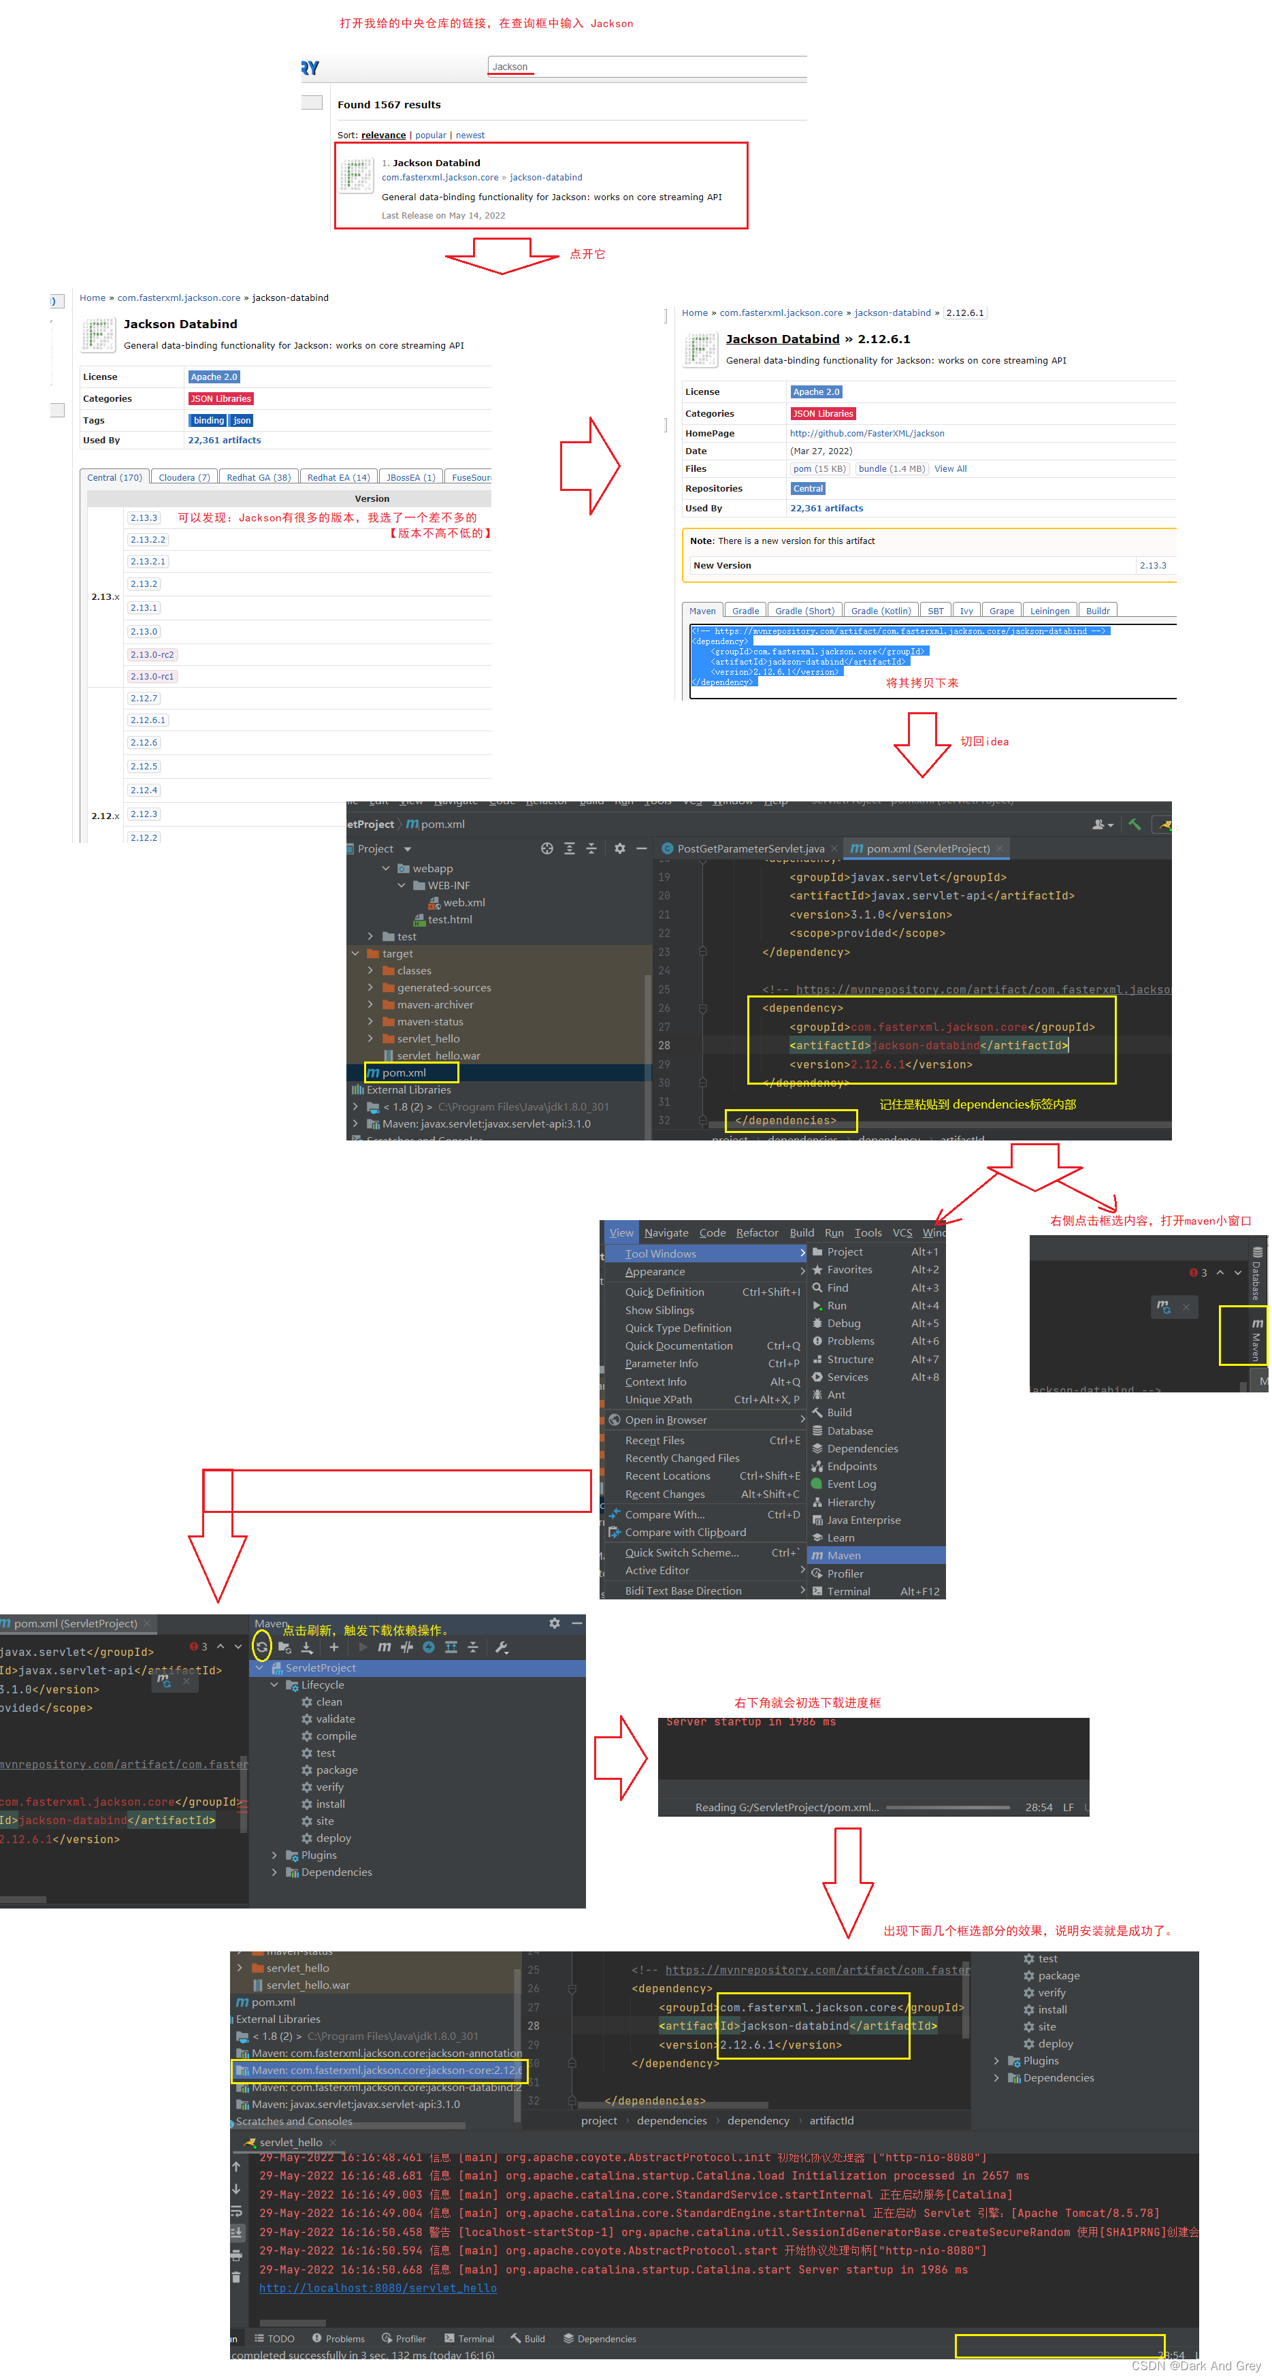Click the Project panel's locate file target icon
This screenshot has height=2379, width=1272.
[x=547, y=848]
